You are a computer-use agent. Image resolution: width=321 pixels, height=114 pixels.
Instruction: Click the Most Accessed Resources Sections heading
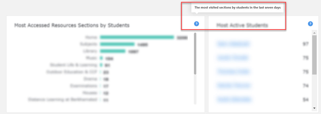pyautogui.click(x=72, y=25)
